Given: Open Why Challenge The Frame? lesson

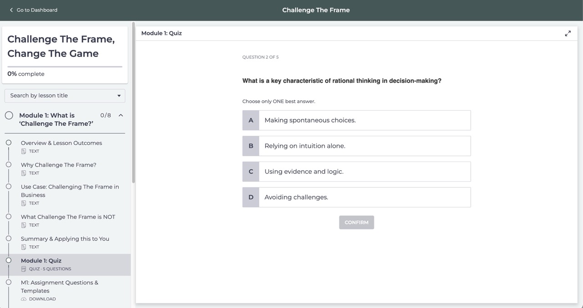Looking at the screenshot, I should click(59, 165).
